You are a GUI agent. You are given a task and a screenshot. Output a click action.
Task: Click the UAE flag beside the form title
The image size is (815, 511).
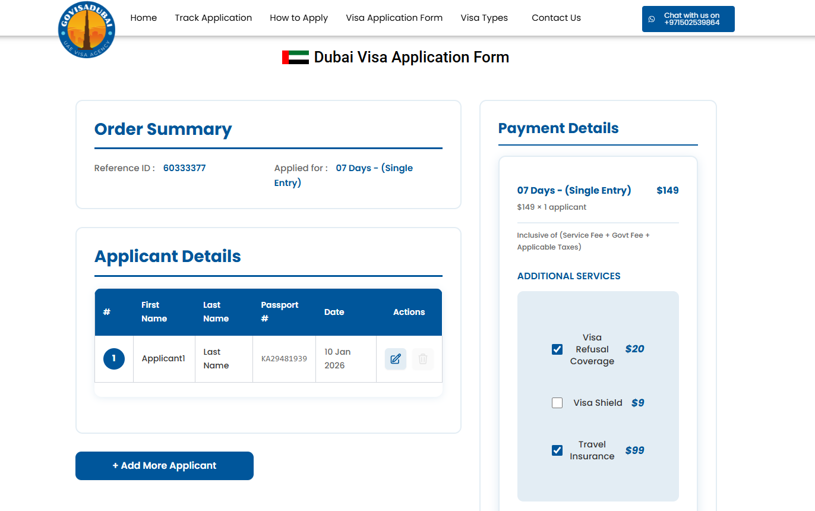coord(295,58)
